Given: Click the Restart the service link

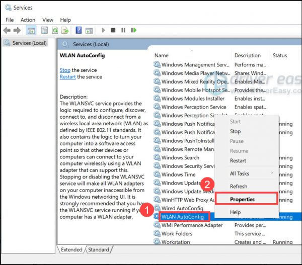Looking at the screenshot, I should [x=68, y=77].
